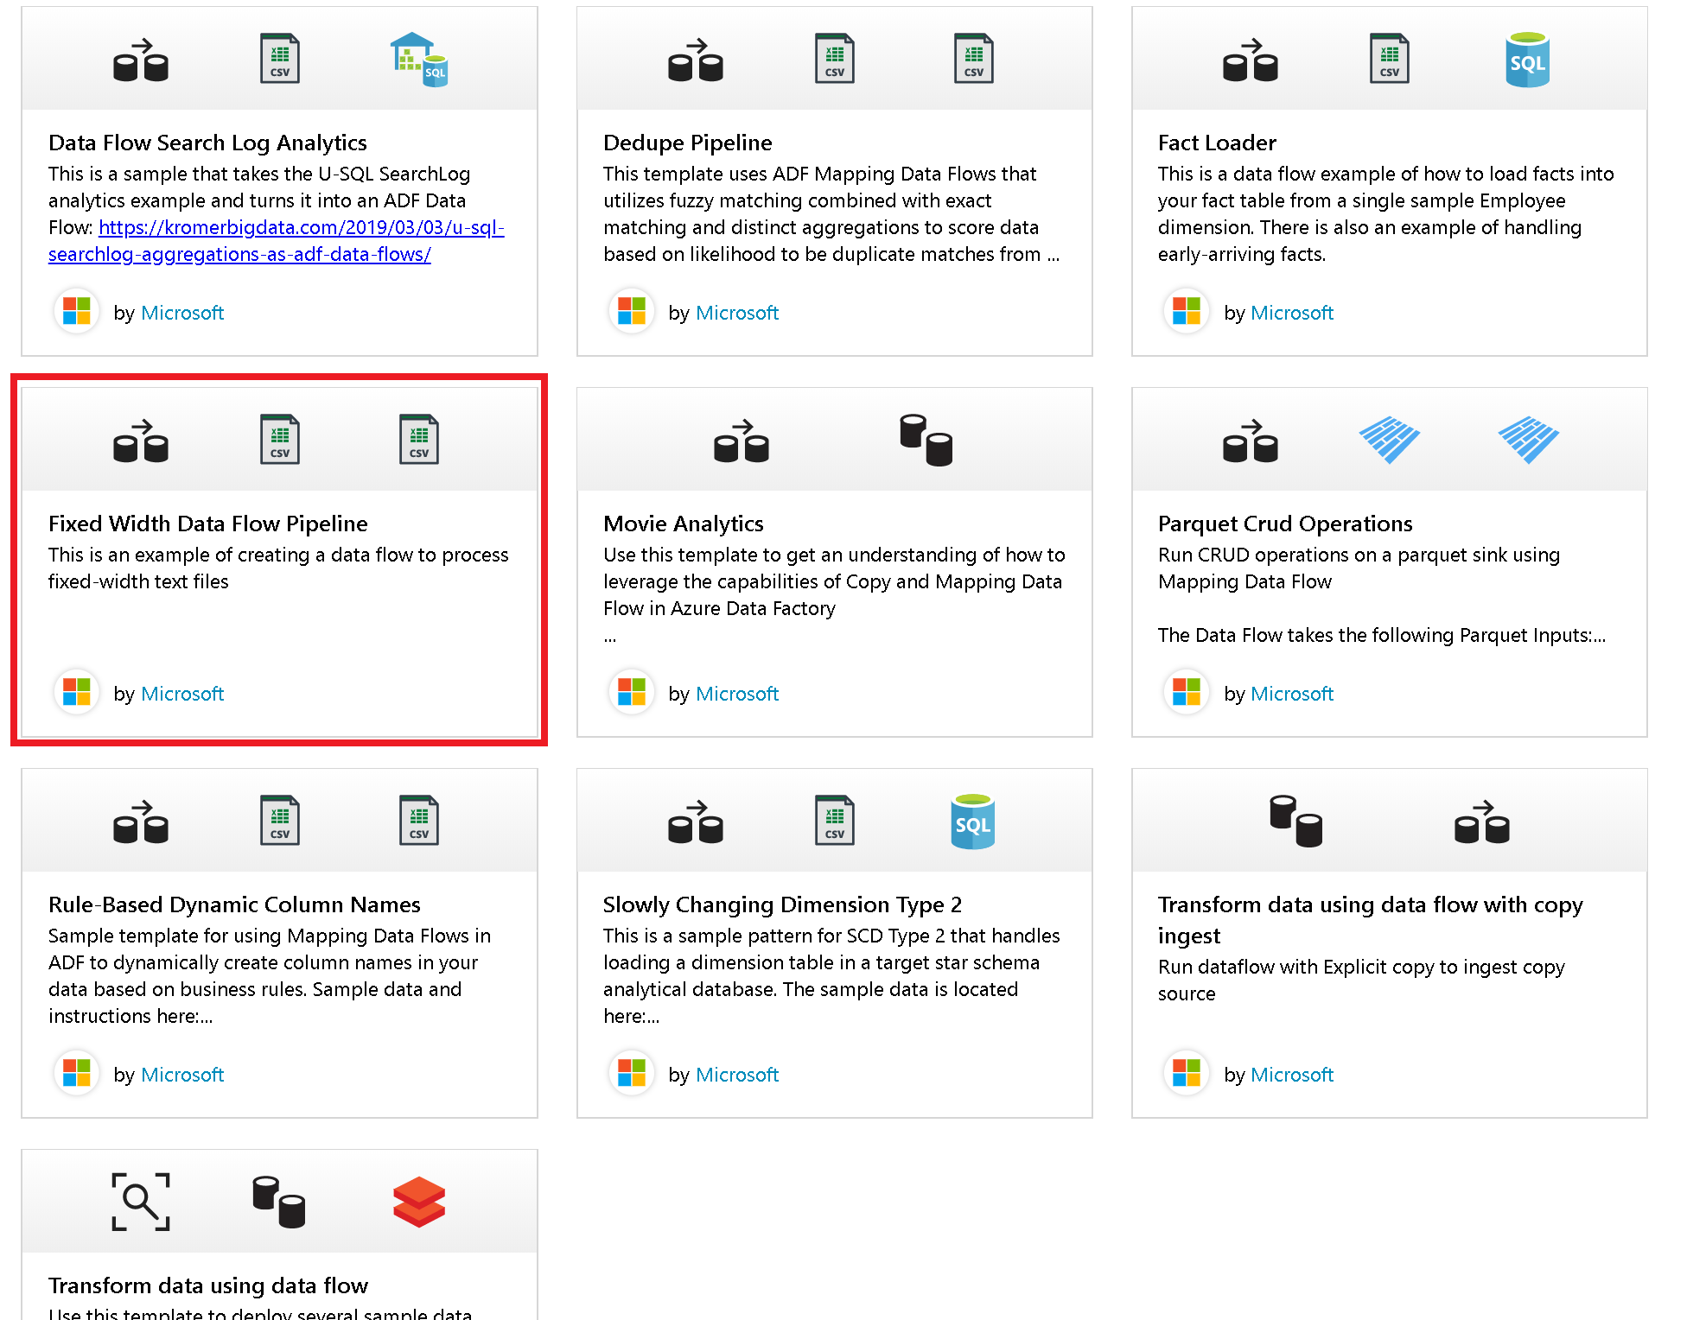Click 'Run dataflow with Explicit copy to ingest' description
Screen dimensions: 1706x1320
point(1361,980)
